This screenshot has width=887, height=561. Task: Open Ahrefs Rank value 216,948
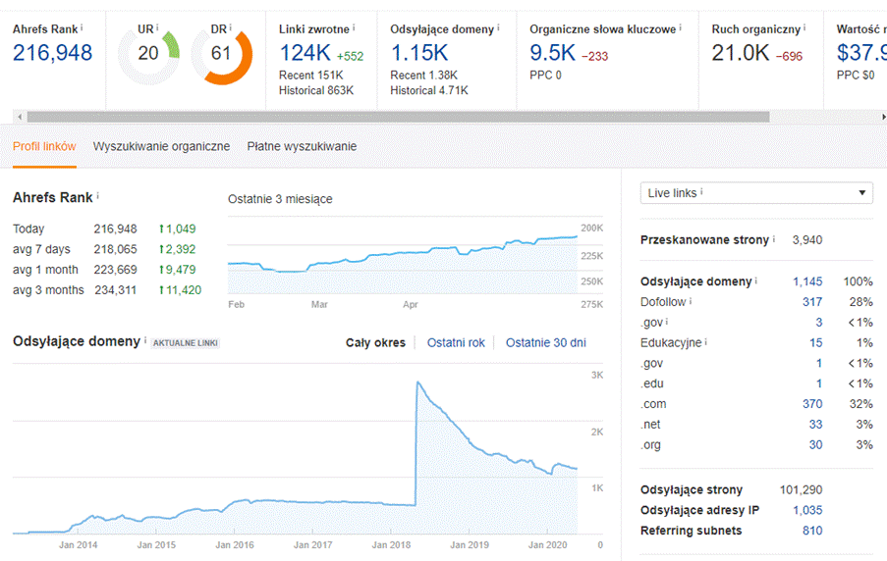point(53,53)
